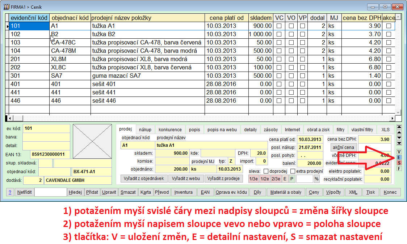This screenshot has height=244, width=407.
Task: Click the grid's horizontal scrollbar right arrow
Action: click(392, 118)
